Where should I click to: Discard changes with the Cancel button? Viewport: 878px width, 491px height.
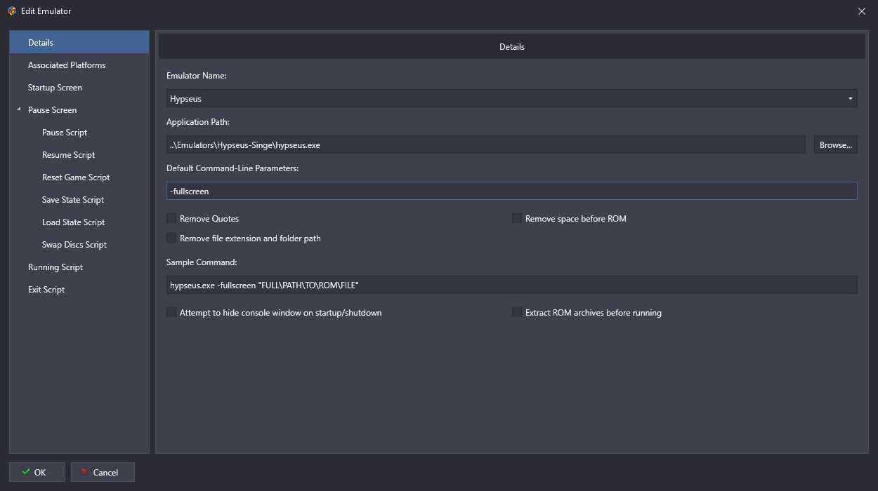point(103,472)
